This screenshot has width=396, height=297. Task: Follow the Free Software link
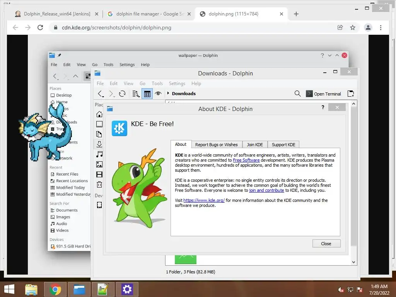(246, 160)
